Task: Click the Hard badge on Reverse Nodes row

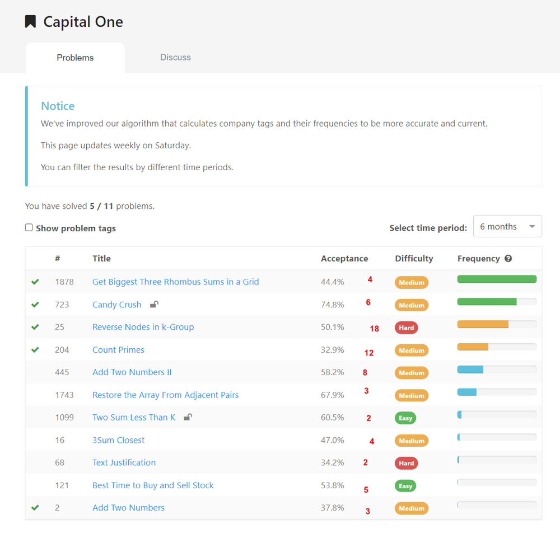Action: 406,328
